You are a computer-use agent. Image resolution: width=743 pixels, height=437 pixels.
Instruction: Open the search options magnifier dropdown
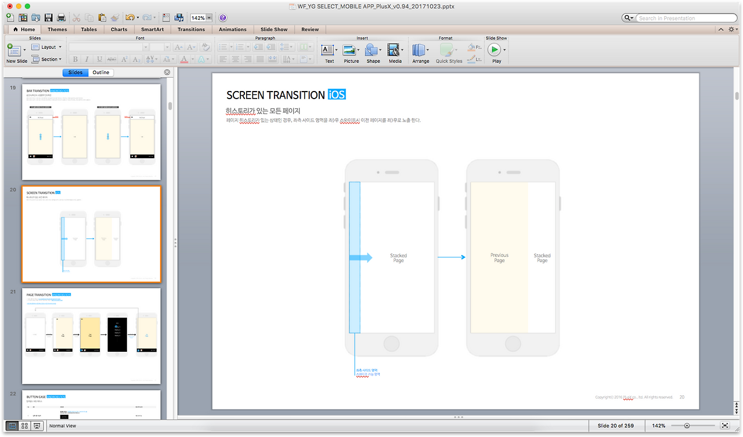coord(629,18)
